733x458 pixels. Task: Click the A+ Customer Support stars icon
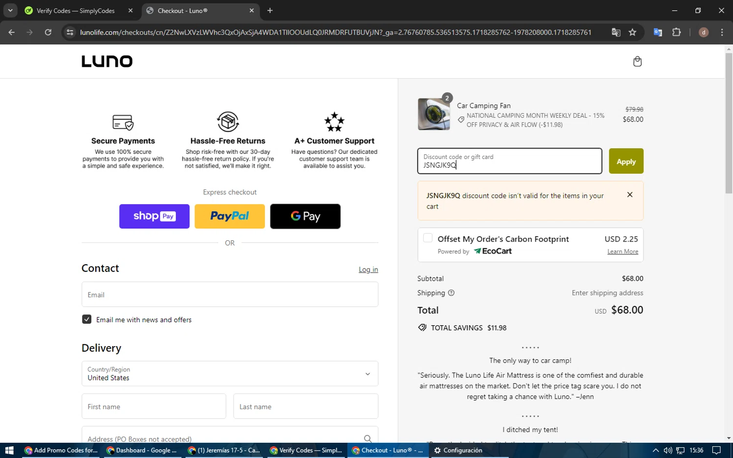tap(334, 122)
